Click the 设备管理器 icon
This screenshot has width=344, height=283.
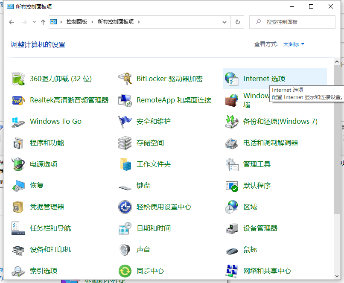(231, 228)
